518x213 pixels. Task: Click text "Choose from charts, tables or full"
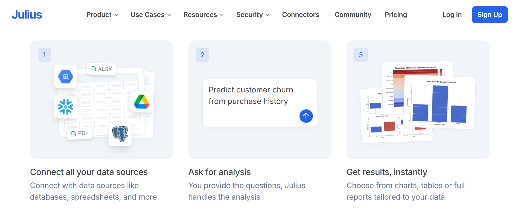click(406, 185)
